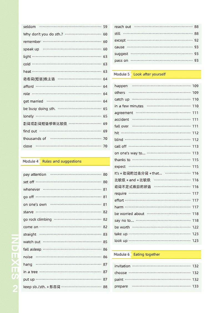Jump to the 'thousands of' entry
222x313 pixels.
coord(35,139)
